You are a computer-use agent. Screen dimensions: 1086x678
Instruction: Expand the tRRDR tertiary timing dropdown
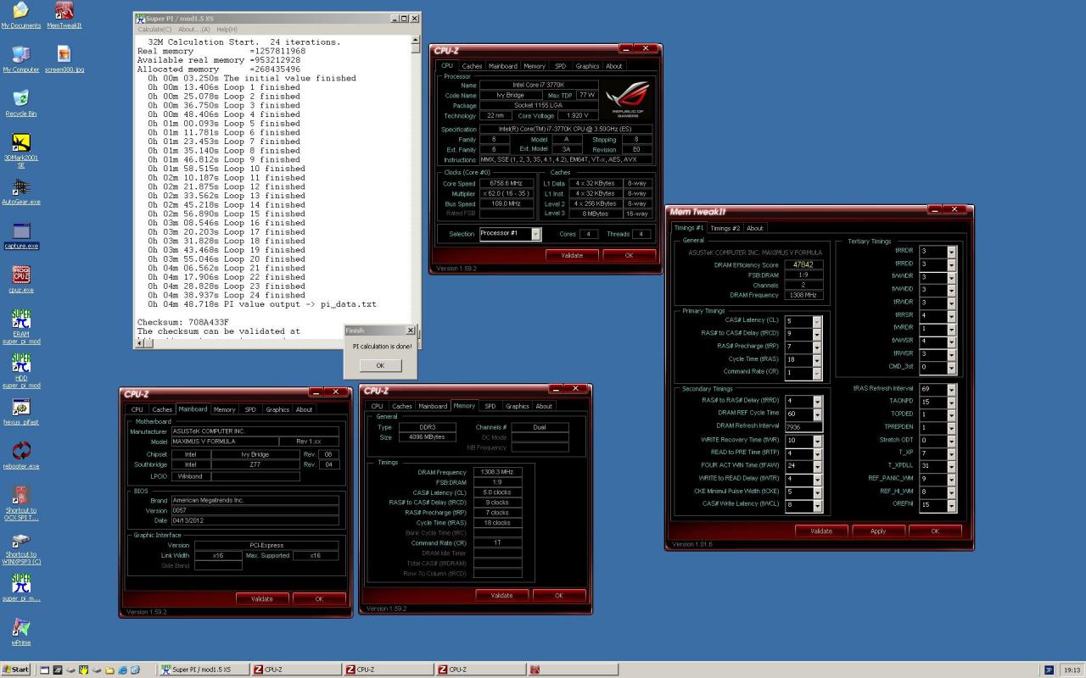point(952,252)
